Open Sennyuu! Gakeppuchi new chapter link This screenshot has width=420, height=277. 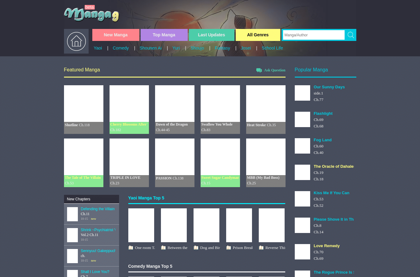(98, 251)
